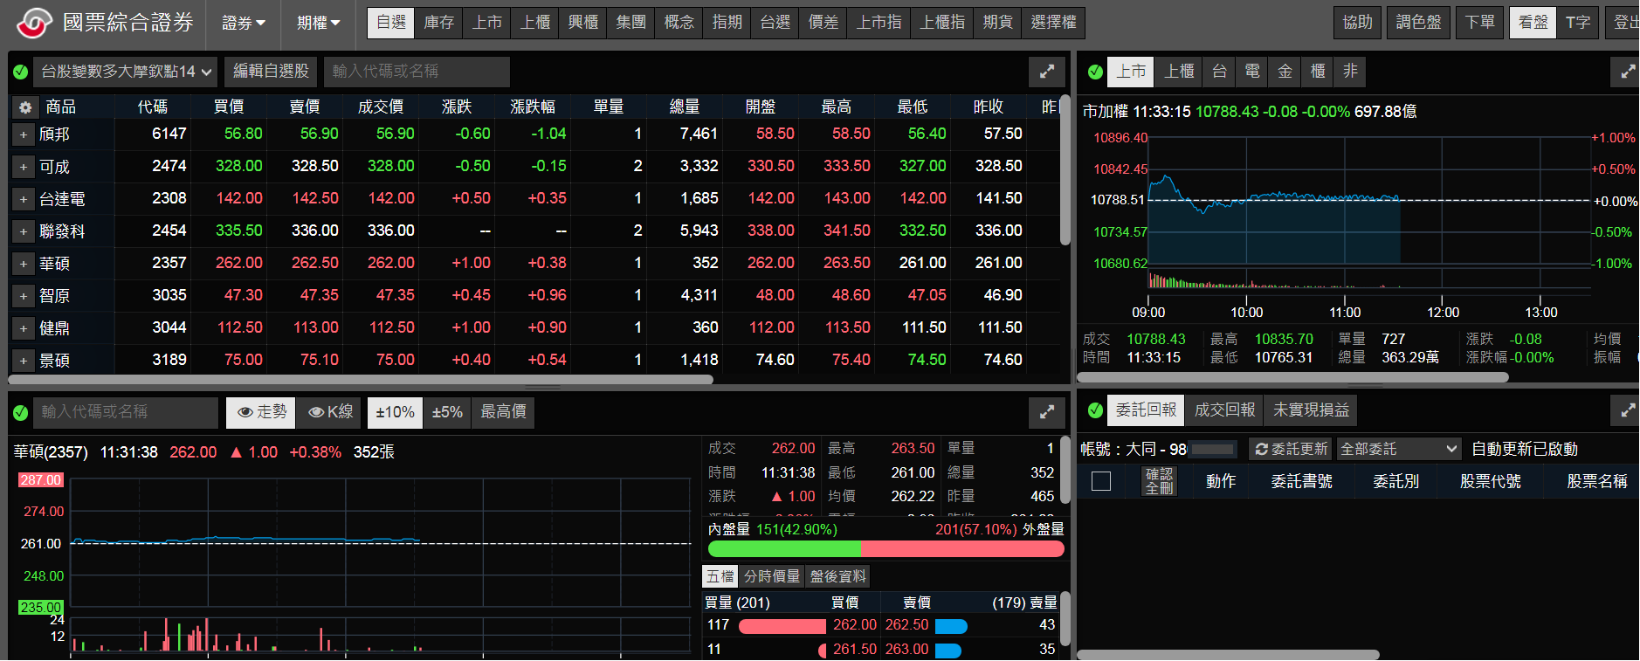Click the 262.00 bid volume bar
The width and height of the screenshot is (1640, 661).
[782, 626]
